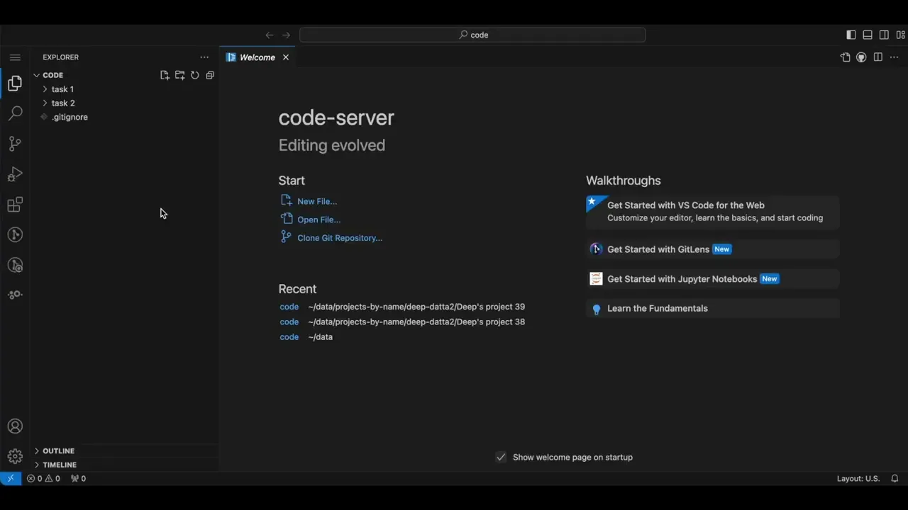
Task: Open the remote connections icon above Accounts
Action: pyautogui.click(x=15, y=295)
